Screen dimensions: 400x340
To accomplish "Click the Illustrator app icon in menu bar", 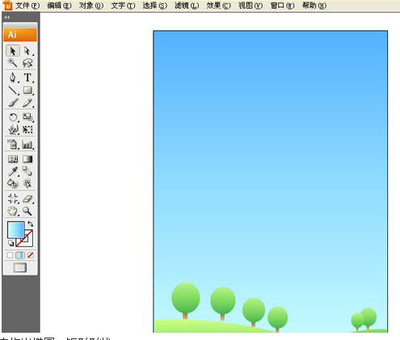I will coord(8,6).
